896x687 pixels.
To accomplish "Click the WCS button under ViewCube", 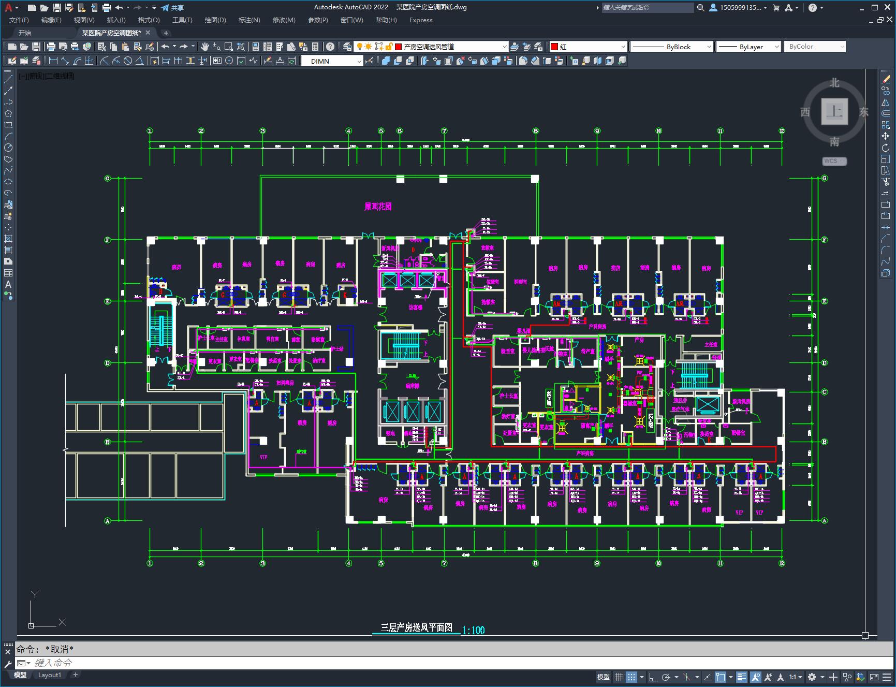I will (834, 161).
